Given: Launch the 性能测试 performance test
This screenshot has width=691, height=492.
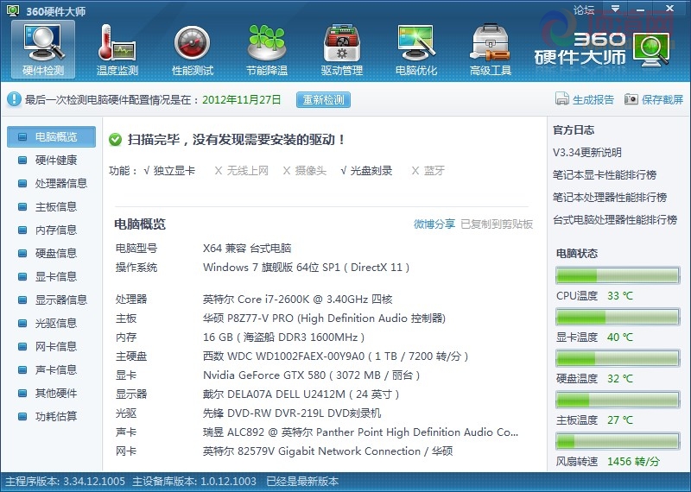Looking at the screenshot, I should pyautogui.click(x=192, y=49).
